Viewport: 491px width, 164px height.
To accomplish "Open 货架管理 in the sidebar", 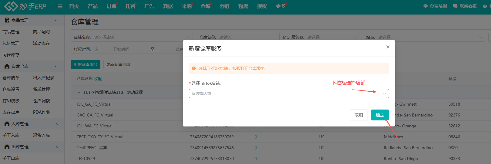I will click(x=42, y=89).
